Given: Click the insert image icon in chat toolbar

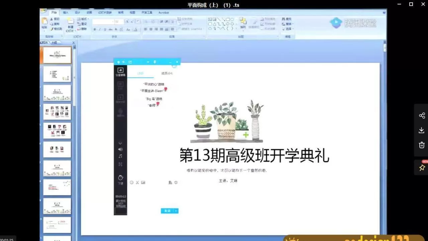Looking at the screenshot, I should 143,183.
